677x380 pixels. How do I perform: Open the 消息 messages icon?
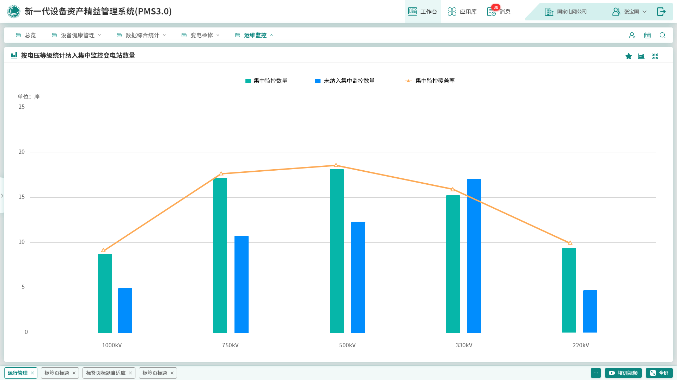pos(492,12)
